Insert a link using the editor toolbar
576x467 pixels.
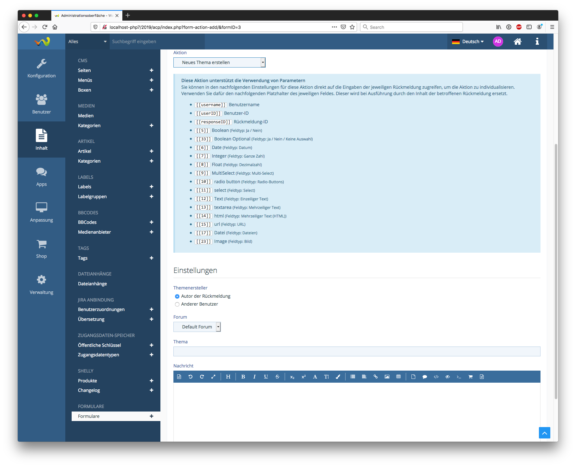(375, 377)
